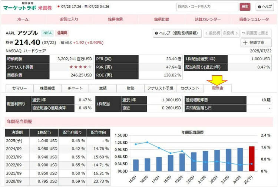The image size is (278, 187).
Task: Click the マーケットラボ 米国株 logo
Action: tap(28, 7)
